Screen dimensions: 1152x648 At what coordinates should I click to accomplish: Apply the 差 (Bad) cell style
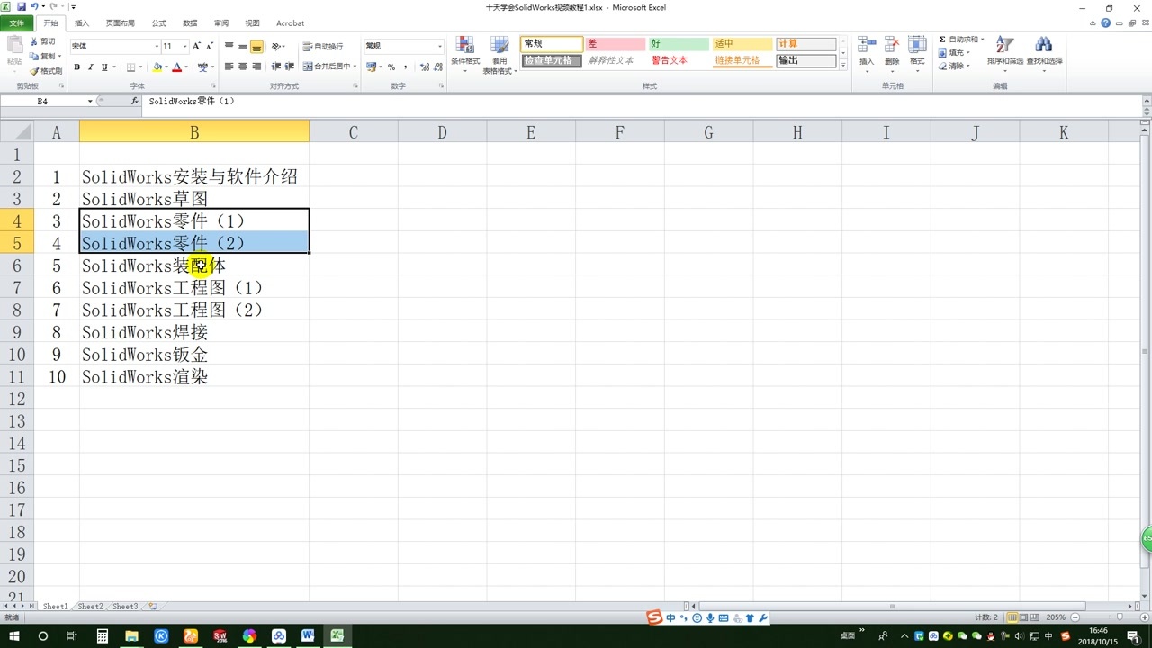point(616,44)
